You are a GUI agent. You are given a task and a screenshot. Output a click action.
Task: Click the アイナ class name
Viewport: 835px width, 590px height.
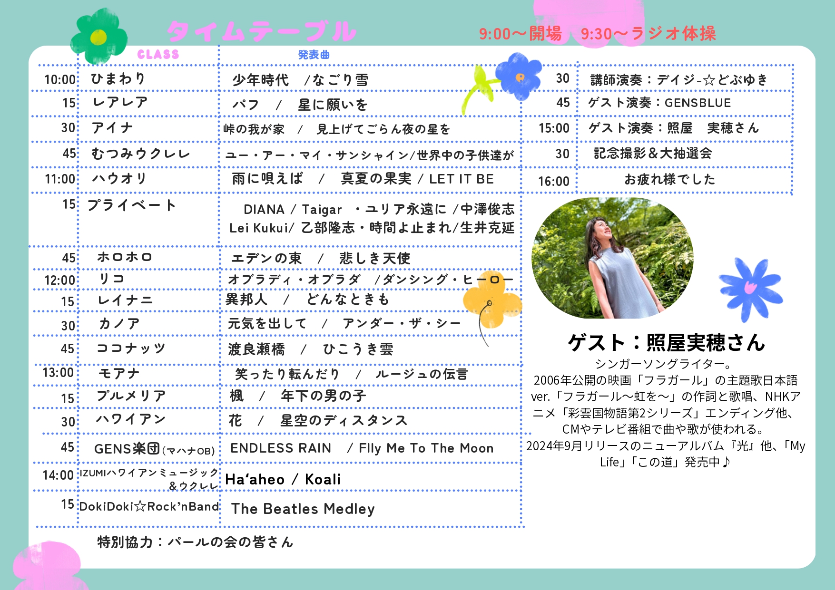(x=112, y=128)
